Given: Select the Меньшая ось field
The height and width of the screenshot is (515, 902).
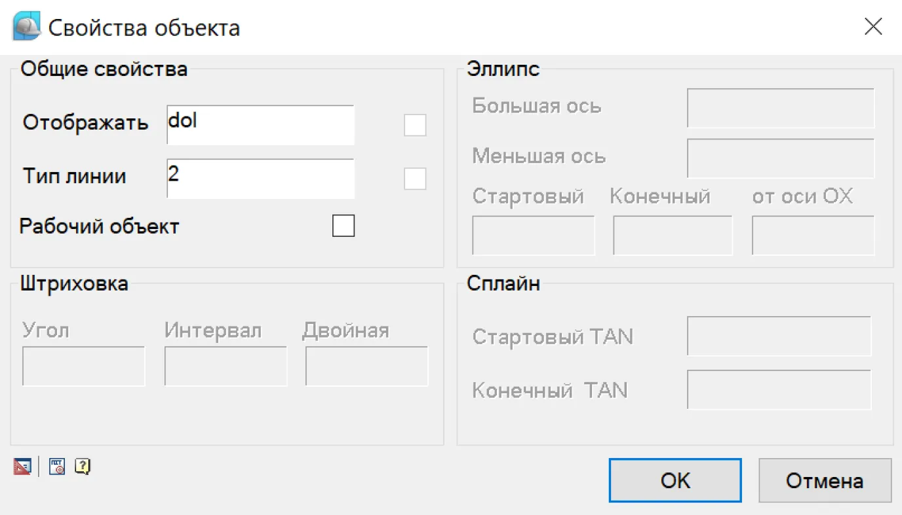Looking at the screenshot, I should (x=780, y=158).
